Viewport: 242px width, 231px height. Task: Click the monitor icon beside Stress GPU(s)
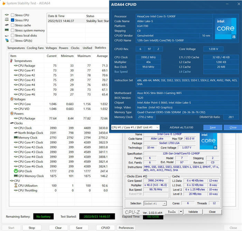[7, 40]
